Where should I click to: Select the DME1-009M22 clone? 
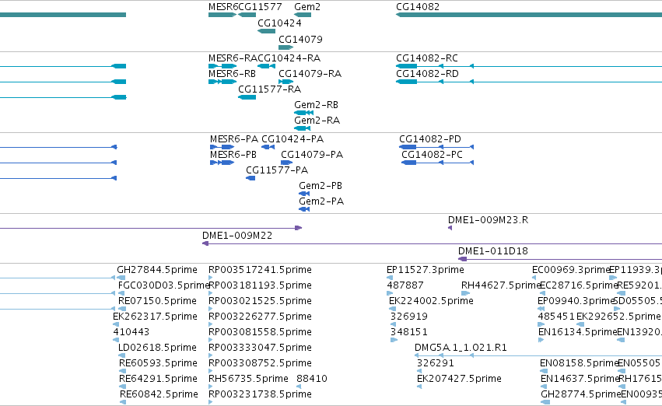(432, 243)
